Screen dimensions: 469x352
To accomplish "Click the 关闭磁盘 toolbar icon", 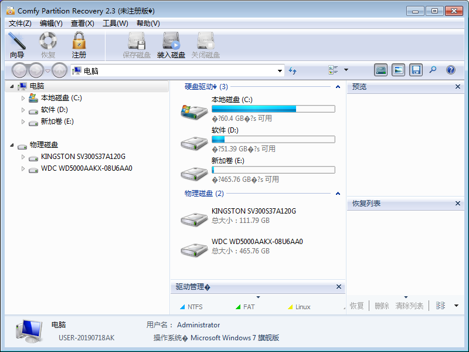I will coord(206,45).
